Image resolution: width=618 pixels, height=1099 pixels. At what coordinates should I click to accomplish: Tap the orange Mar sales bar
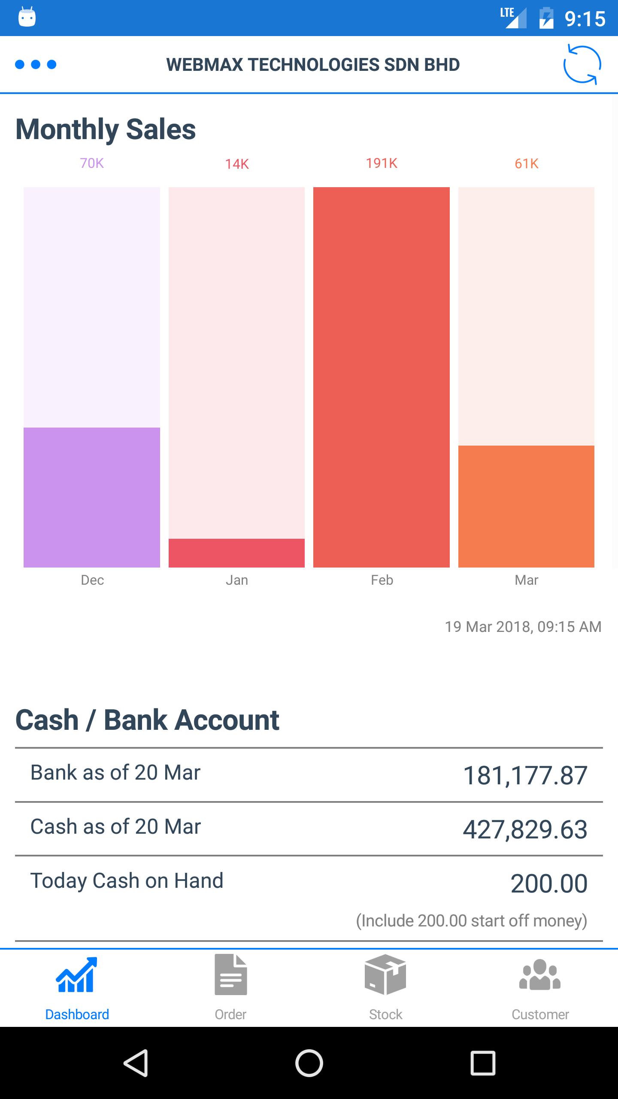point(526,506)
